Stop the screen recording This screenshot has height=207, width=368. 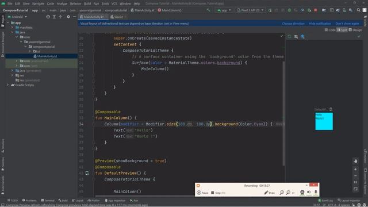click(x=218, y=193)
